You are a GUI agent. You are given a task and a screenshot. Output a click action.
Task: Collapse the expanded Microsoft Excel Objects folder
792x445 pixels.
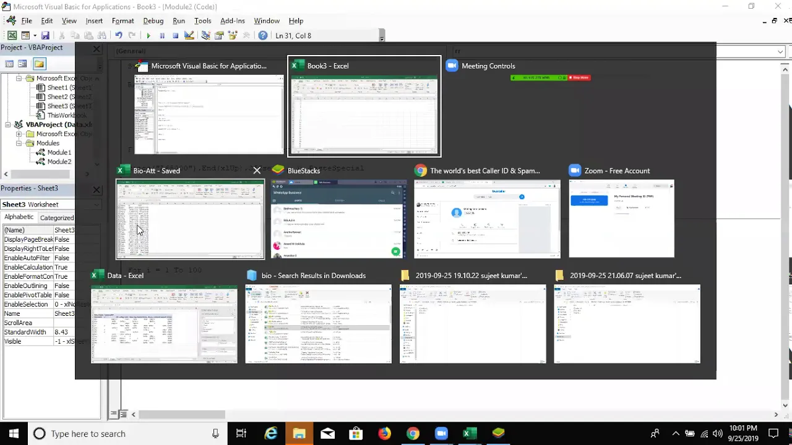point(19,78)
